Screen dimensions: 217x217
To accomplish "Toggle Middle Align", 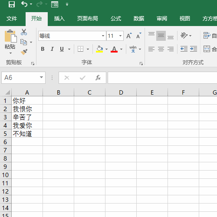I will [x=161, y=36].
